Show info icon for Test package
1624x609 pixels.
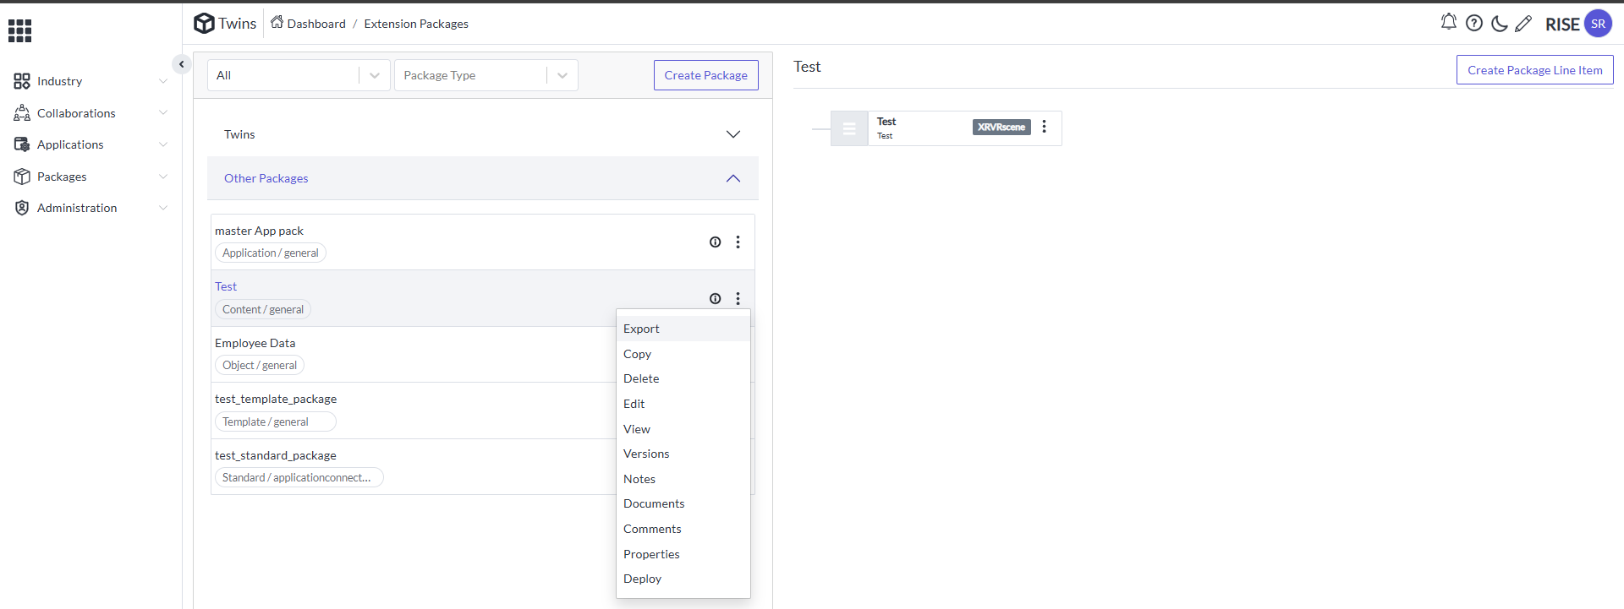[x=716, y=298]
